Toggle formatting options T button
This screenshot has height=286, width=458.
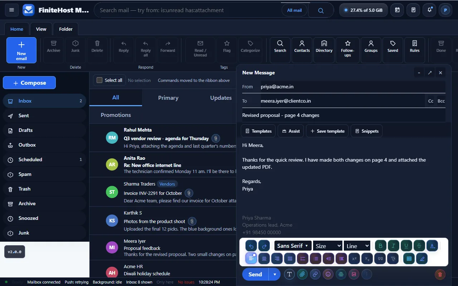point(289,274)
